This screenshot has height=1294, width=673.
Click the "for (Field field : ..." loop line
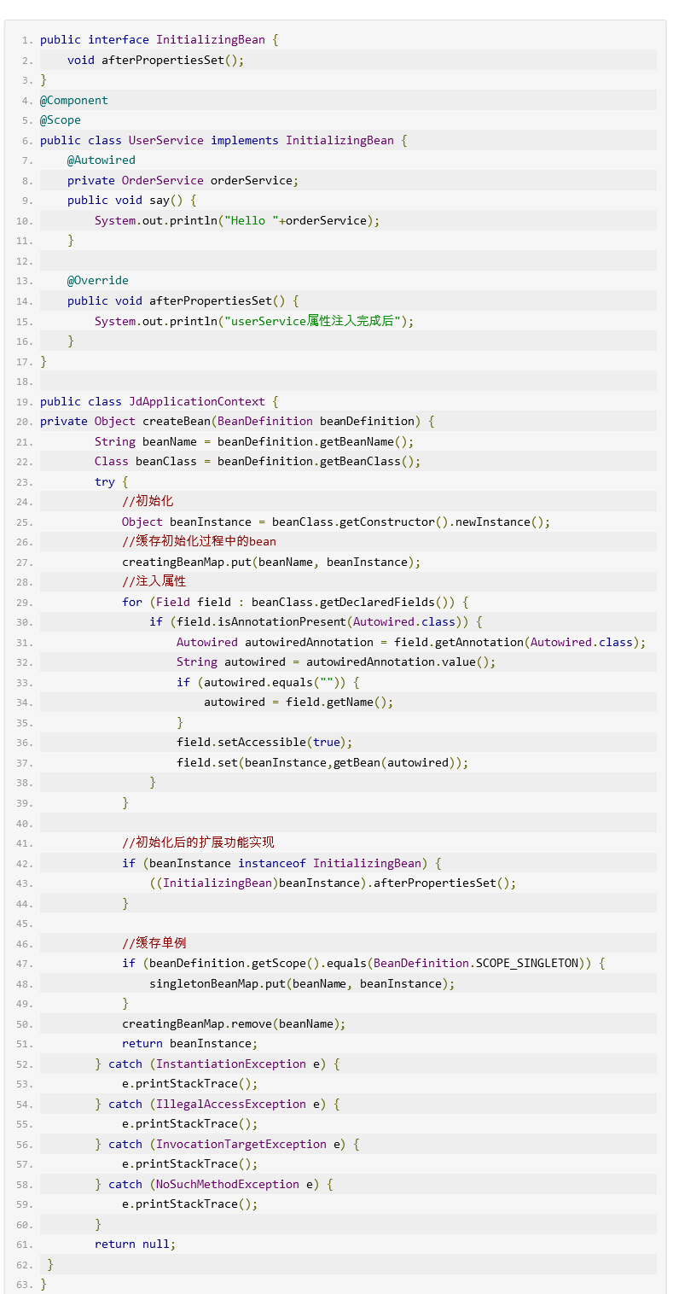(x=295, y=602)
